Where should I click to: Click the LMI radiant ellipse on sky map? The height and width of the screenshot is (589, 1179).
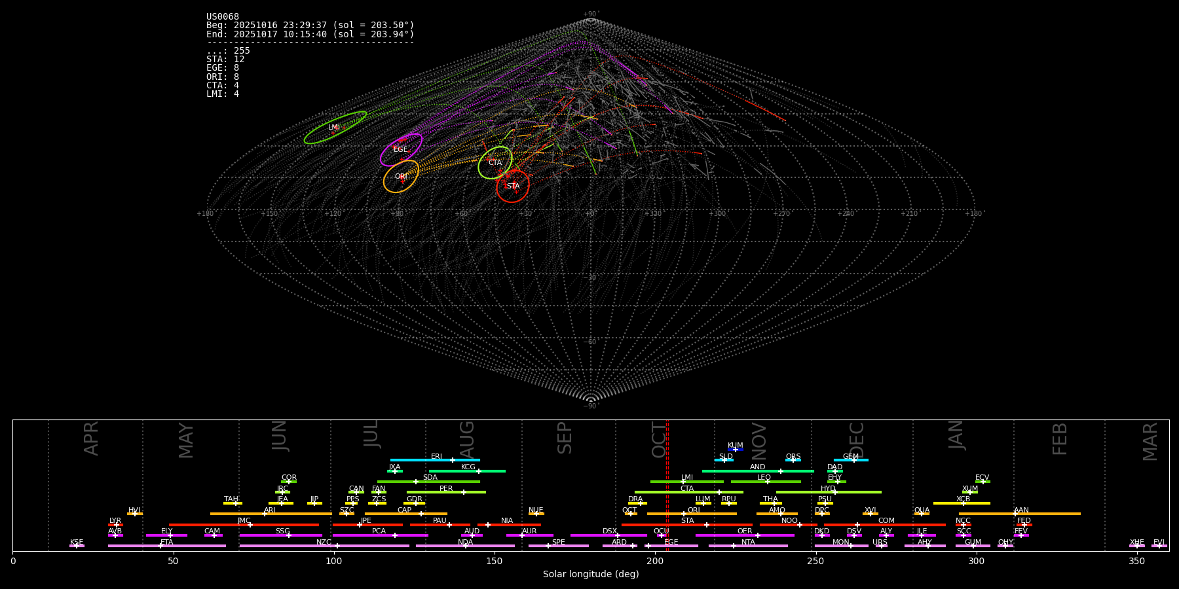tap(335, 128)
